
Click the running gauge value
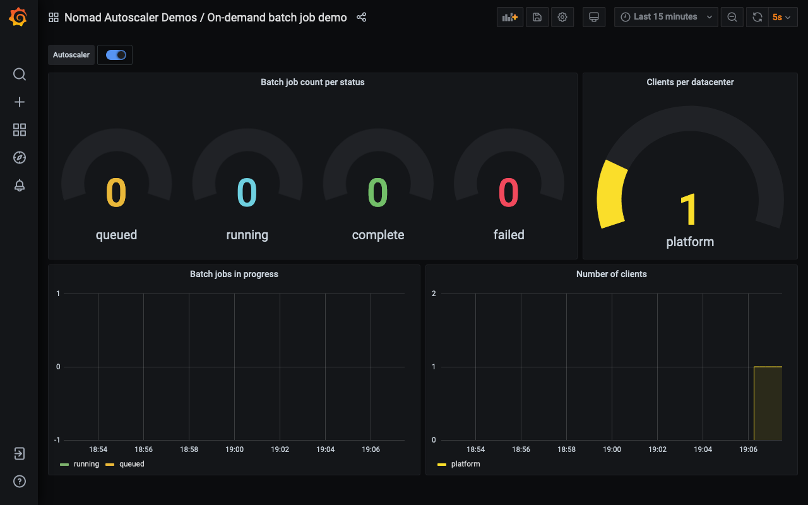[x=247, y=193]
